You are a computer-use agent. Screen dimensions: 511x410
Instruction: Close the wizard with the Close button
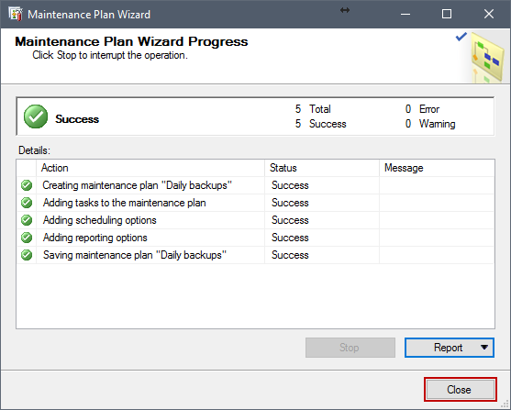[x=461, y=390]
